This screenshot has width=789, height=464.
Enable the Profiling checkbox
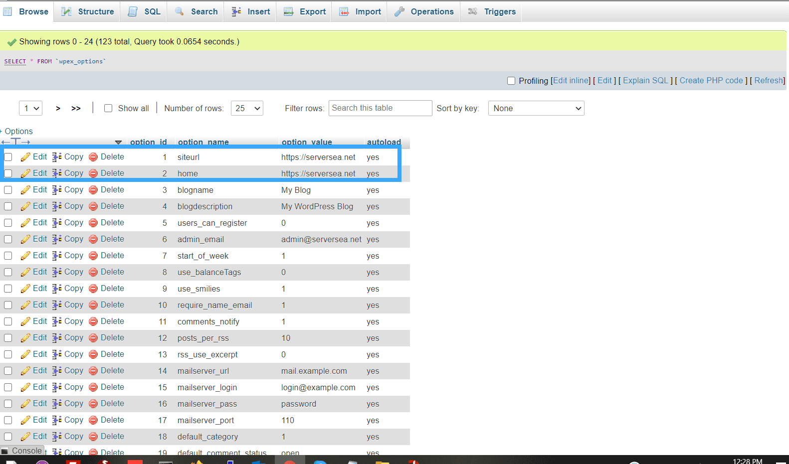point(511,81)
